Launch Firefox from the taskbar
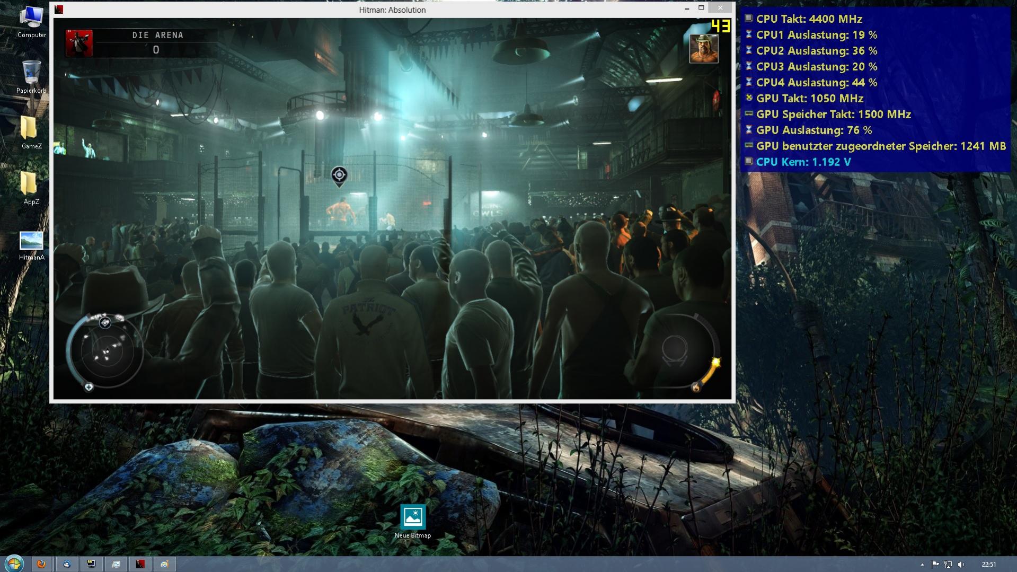1017x572 pixels. [x=41, y=564]
